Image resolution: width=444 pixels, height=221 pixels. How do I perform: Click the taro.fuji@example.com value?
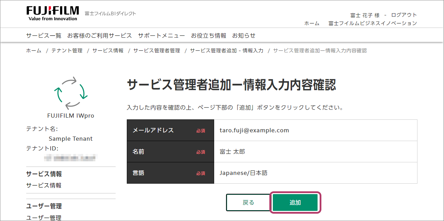[x=254, y=130]
